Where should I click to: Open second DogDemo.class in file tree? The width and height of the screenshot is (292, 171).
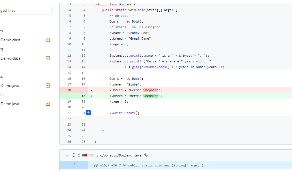tap(10, 58)
